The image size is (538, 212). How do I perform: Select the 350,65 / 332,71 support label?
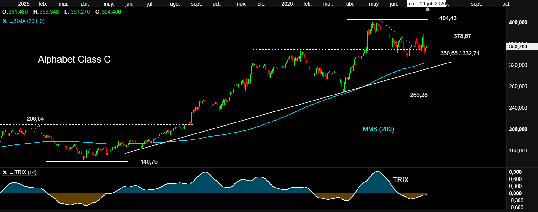[460, 53]
